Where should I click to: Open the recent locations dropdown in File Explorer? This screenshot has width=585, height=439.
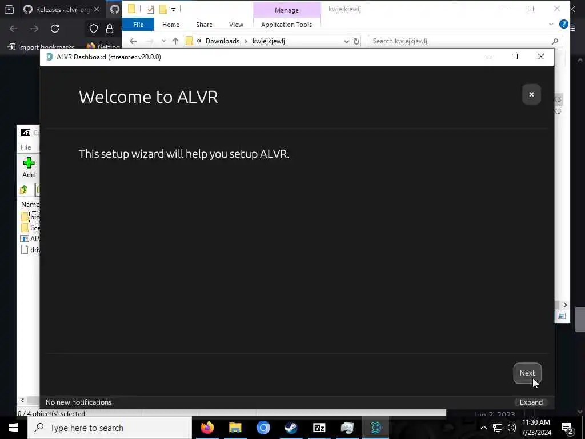(163, 41)
